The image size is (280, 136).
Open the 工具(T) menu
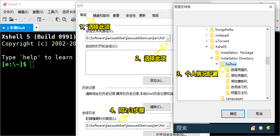53,12
